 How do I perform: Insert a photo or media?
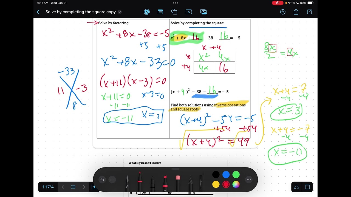203,12
